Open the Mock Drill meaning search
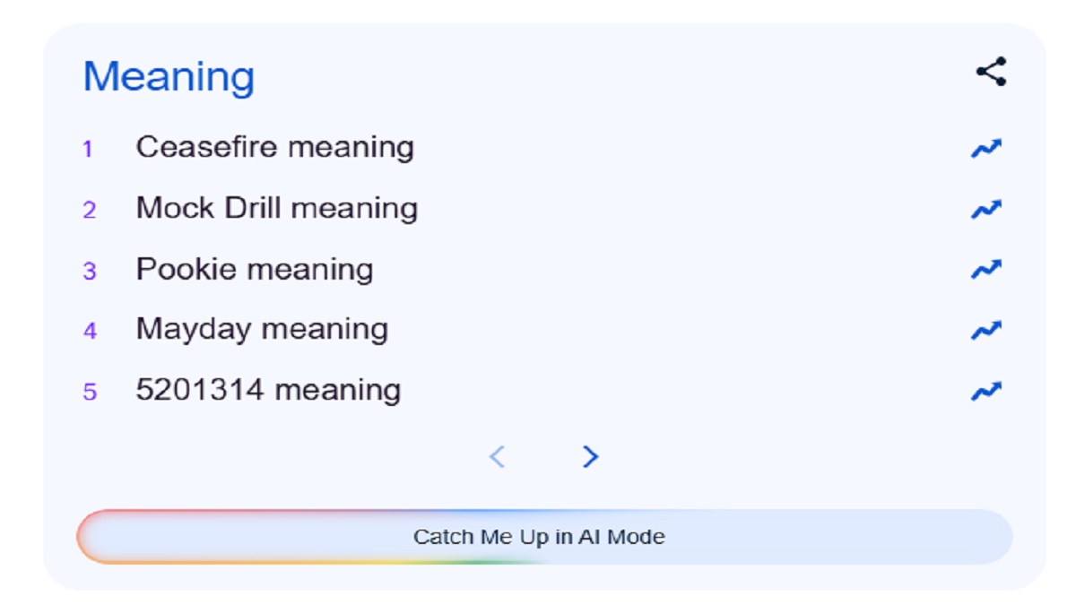 point(276,209)
